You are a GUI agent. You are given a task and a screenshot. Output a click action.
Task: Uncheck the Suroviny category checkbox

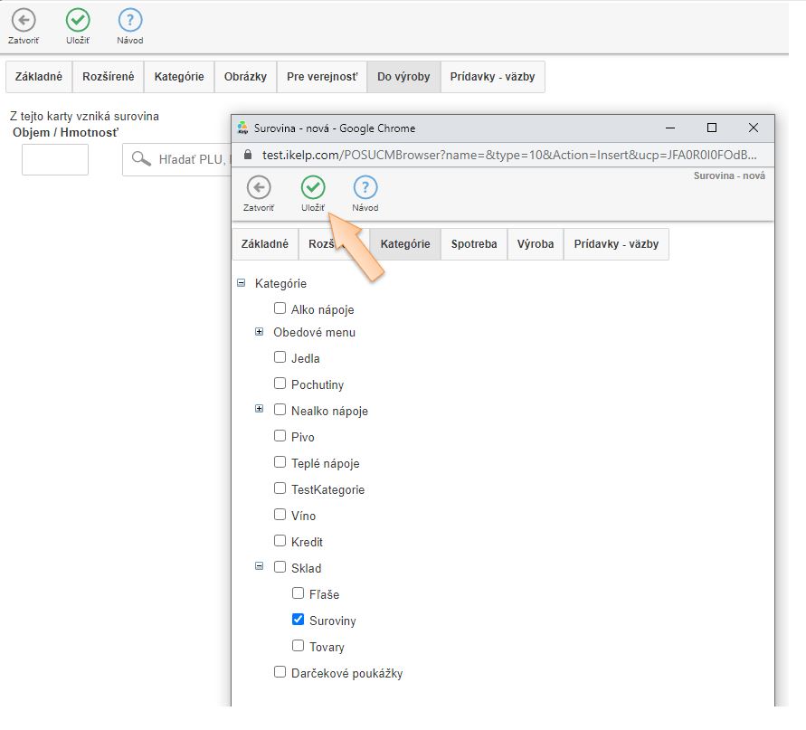(x=298, y=620)
